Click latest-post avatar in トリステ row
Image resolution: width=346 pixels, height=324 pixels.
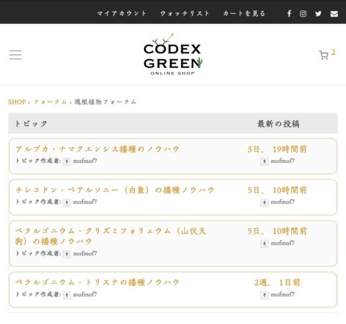[264, 295]
